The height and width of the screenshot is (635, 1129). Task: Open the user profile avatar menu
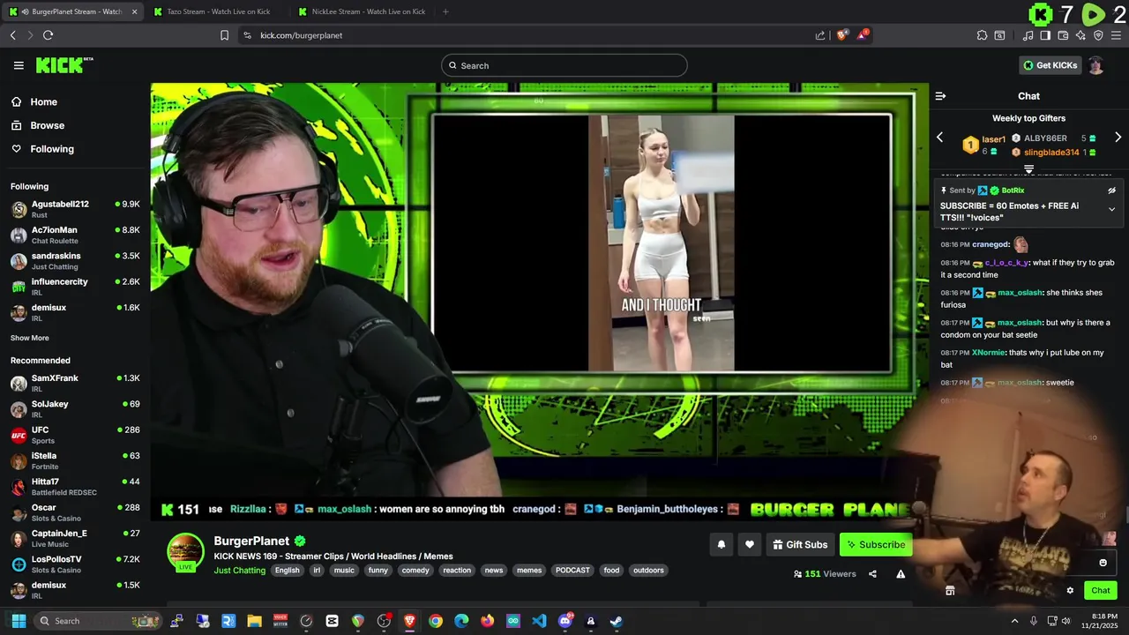tap(1095, 65)
